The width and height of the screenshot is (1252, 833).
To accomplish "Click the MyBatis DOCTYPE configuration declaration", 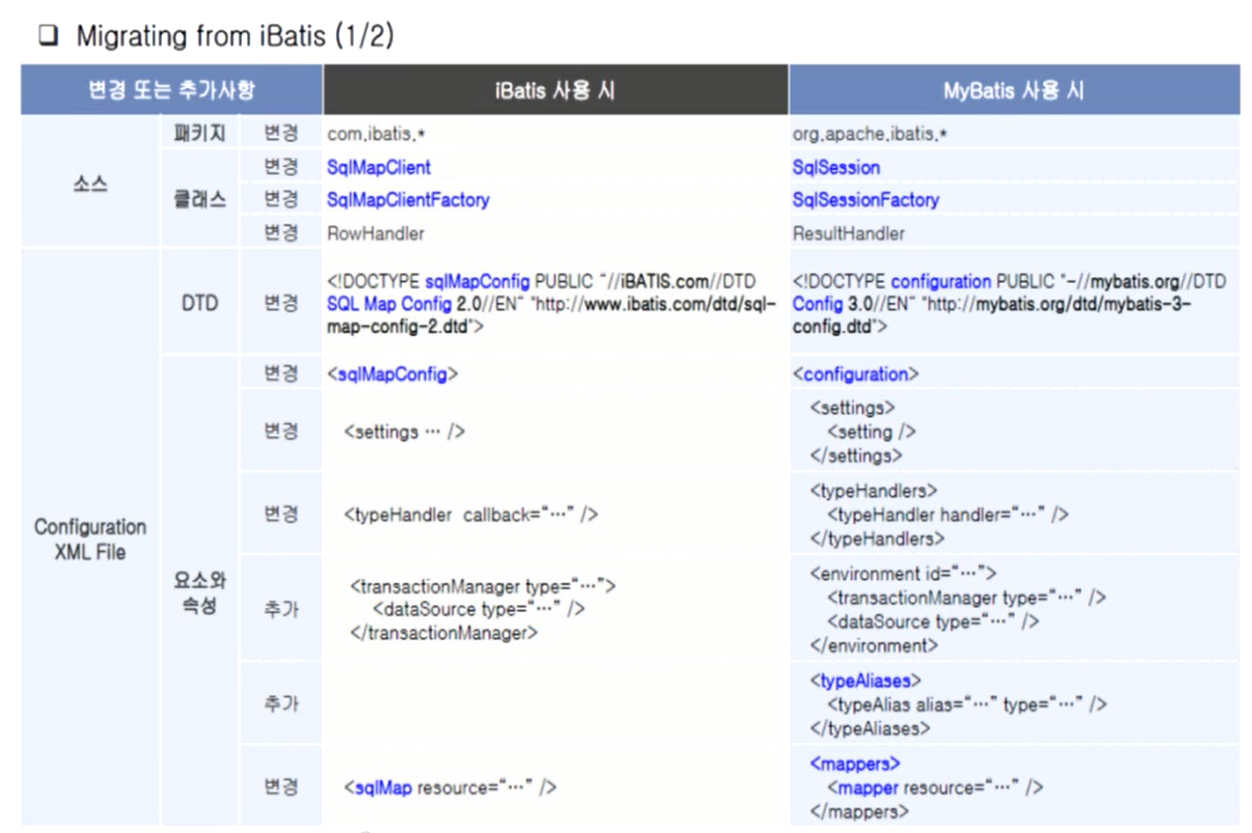I will [x=1009, y=303].
